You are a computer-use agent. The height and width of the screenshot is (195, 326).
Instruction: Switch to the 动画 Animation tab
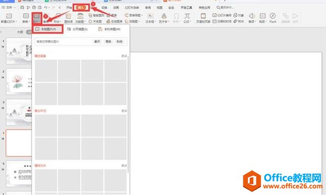point(116,8)
